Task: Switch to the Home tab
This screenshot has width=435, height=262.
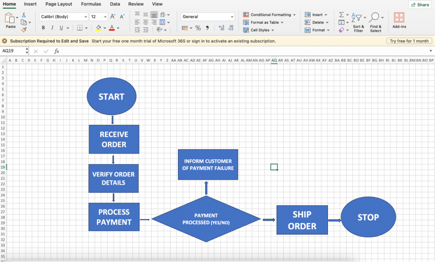Action: (9, 4)
